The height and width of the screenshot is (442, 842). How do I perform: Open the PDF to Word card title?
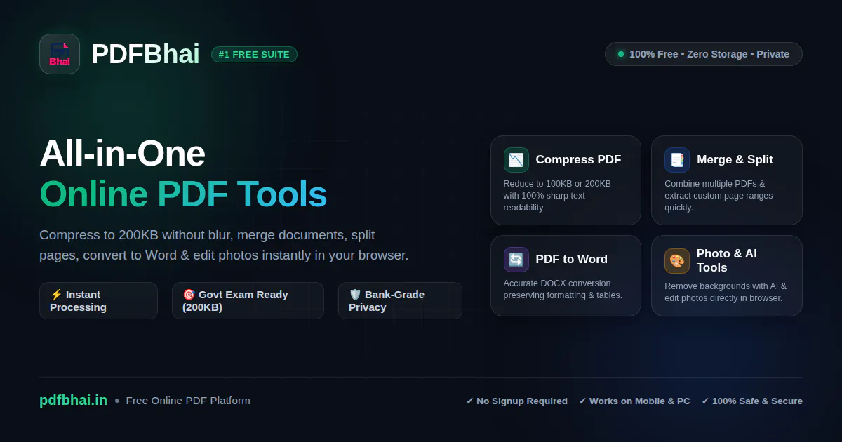[572, 260]
